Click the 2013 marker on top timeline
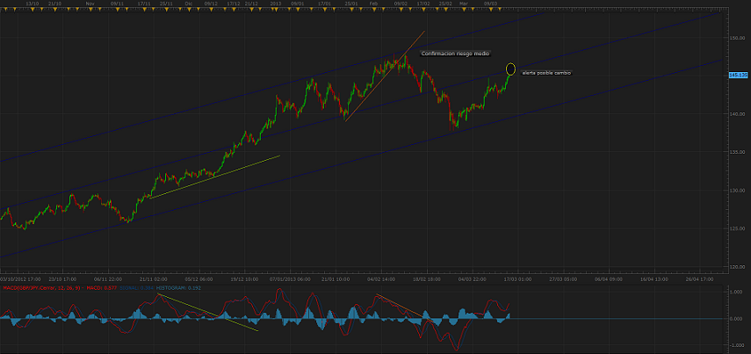751x354 pixels. [x=275, y=4]
